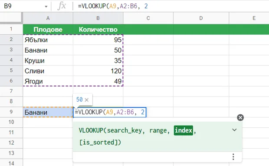This screenshot has height=166, width=269.
Task: Close the VLOOKUP function help popup
Action: (240, 117)
